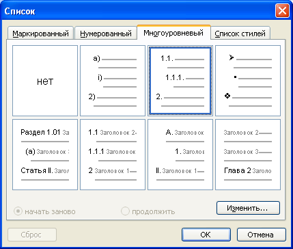The width and height of the screenshot is (293, 249).
Task: Cancel with the Отмена button
Action: (262, 235)
